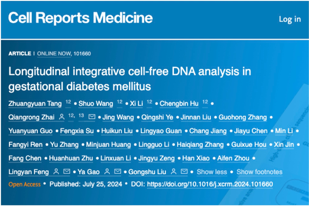Log in to Cell Reports Medicine
Screen dimensions: 309x206
click(290, 19)
